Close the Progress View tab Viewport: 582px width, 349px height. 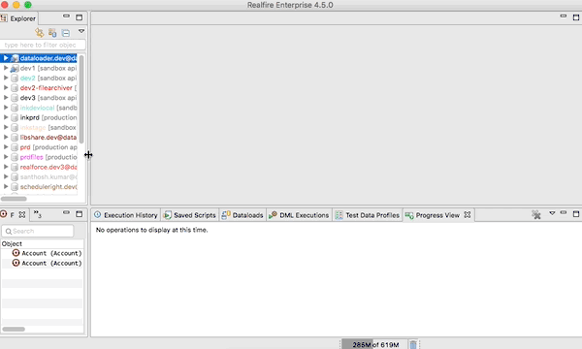click(468, 215)
